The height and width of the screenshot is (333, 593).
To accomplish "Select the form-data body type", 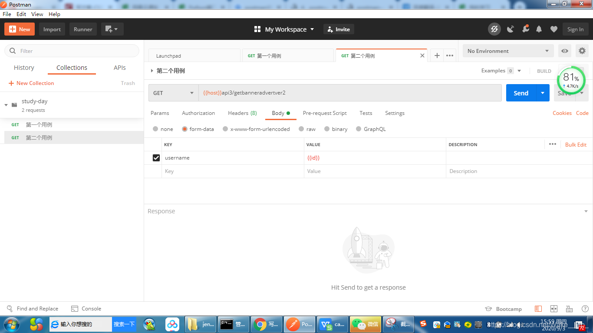I will point(184,129).
